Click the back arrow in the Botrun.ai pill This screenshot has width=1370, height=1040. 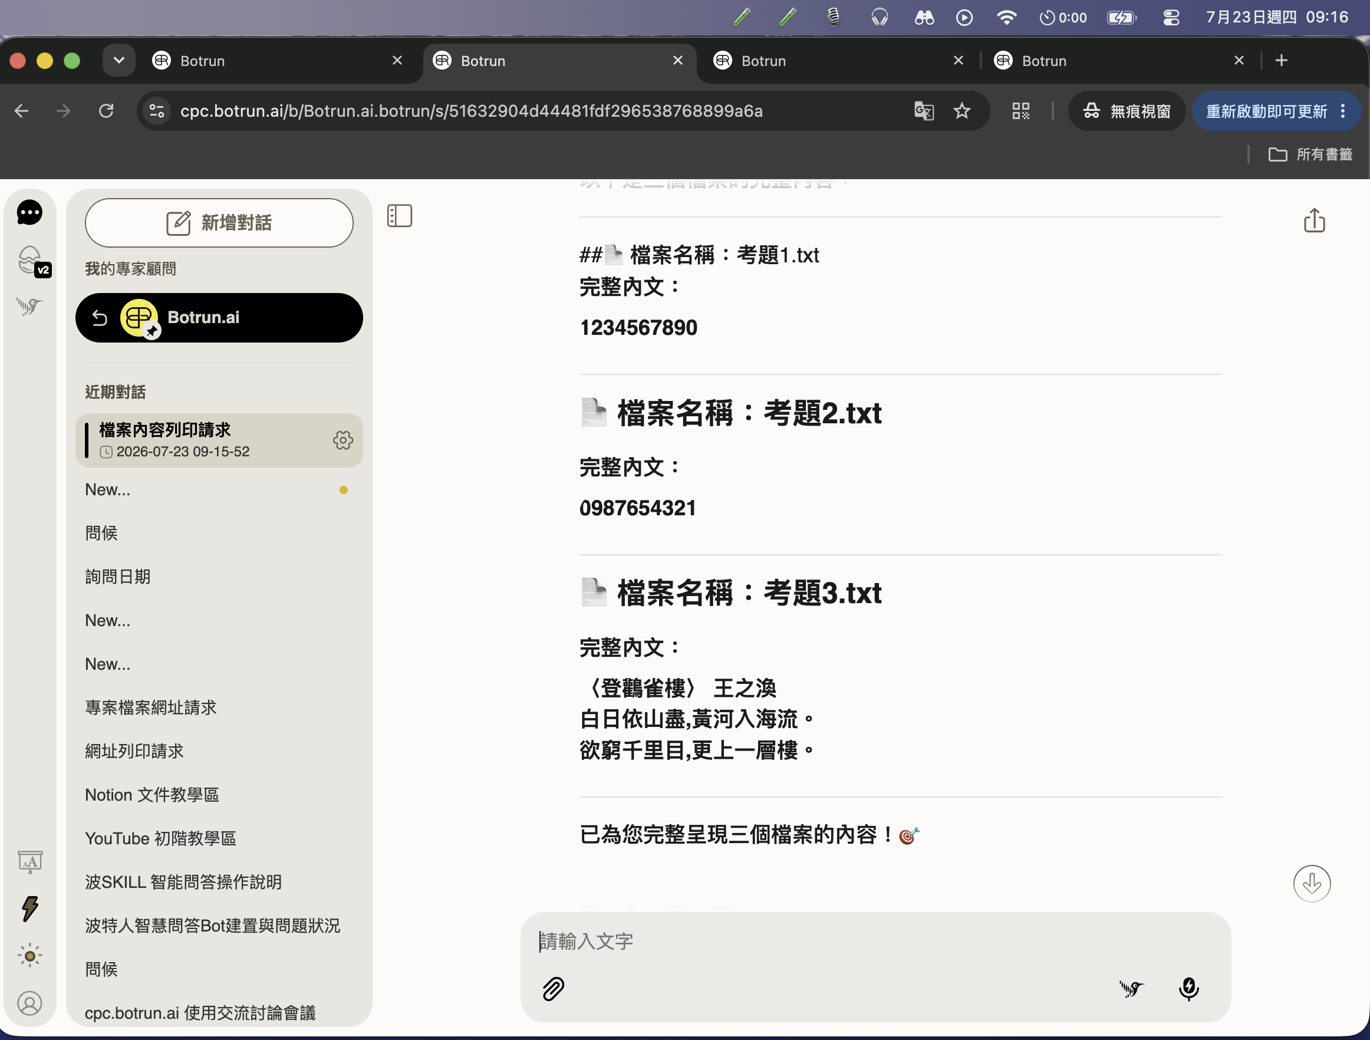click(99, 318)
